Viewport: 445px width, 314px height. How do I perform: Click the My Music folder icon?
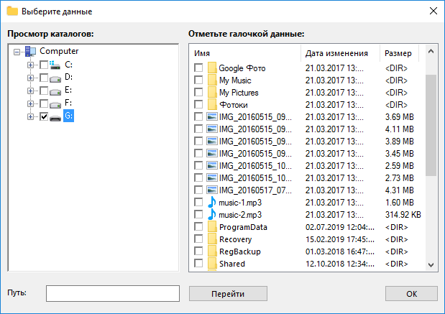[212, 80]
